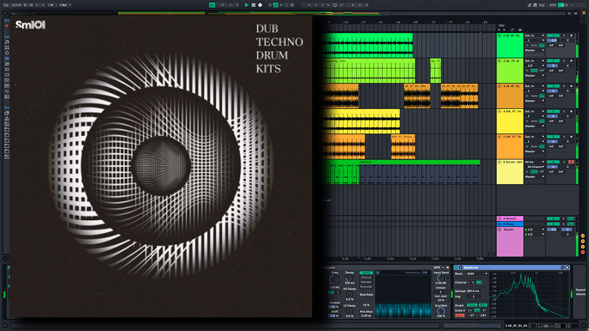Jump to previous locator arrow
This screenshot has height=331, width=589.
coord(499,30)
